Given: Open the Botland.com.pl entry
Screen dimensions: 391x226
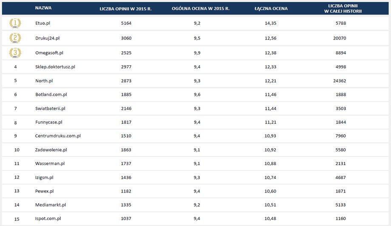Looking at the screenshot, I should tap(51, 95).
